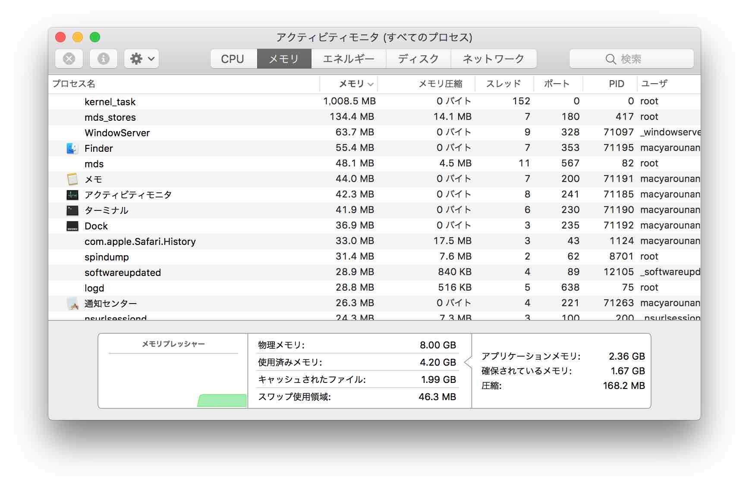Click the Finder app icon
This screenshot has height=489, width=749.
72,148
